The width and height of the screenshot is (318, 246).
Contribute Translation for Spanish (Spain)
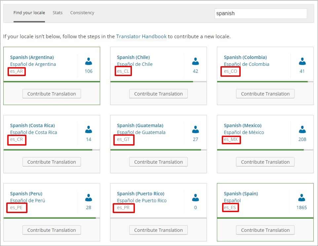click(x=265, y=230)
